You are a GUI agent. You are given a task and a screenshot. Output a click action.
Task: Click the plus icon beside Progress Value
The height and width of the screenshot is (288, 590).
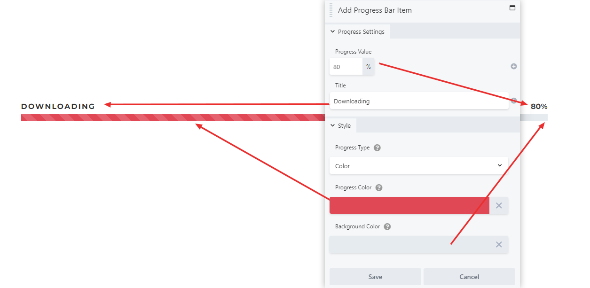pos(514,66)
